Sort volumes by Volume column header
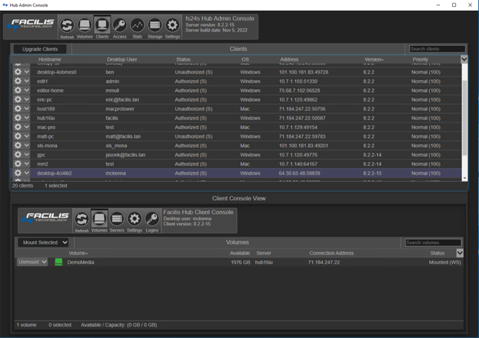 (78, 253)
